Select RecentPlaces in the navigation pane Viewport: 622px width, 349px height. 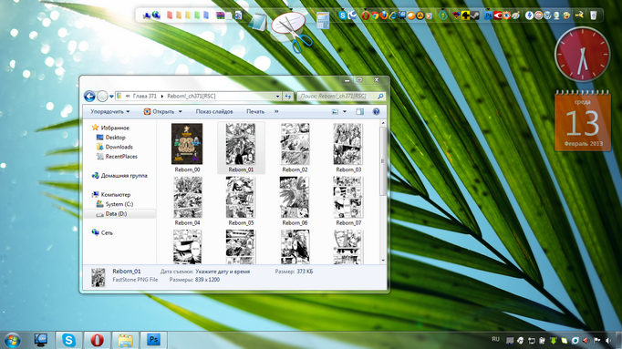117,157
